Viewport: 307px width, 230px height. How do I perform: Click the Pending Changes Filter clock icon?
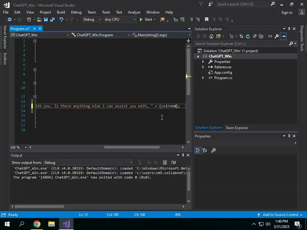[x=231, y=36]
